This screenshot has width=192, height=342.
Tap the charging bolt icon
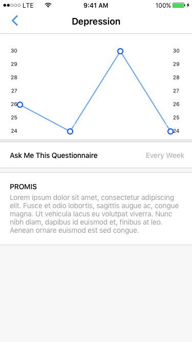188,5
